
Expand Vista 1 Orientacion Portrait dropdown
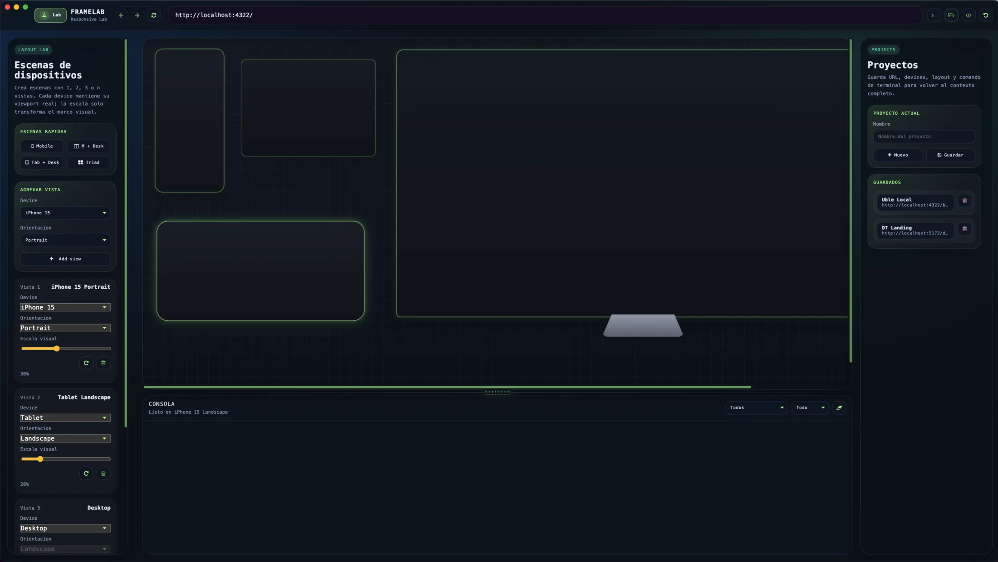tap(65, 328)
